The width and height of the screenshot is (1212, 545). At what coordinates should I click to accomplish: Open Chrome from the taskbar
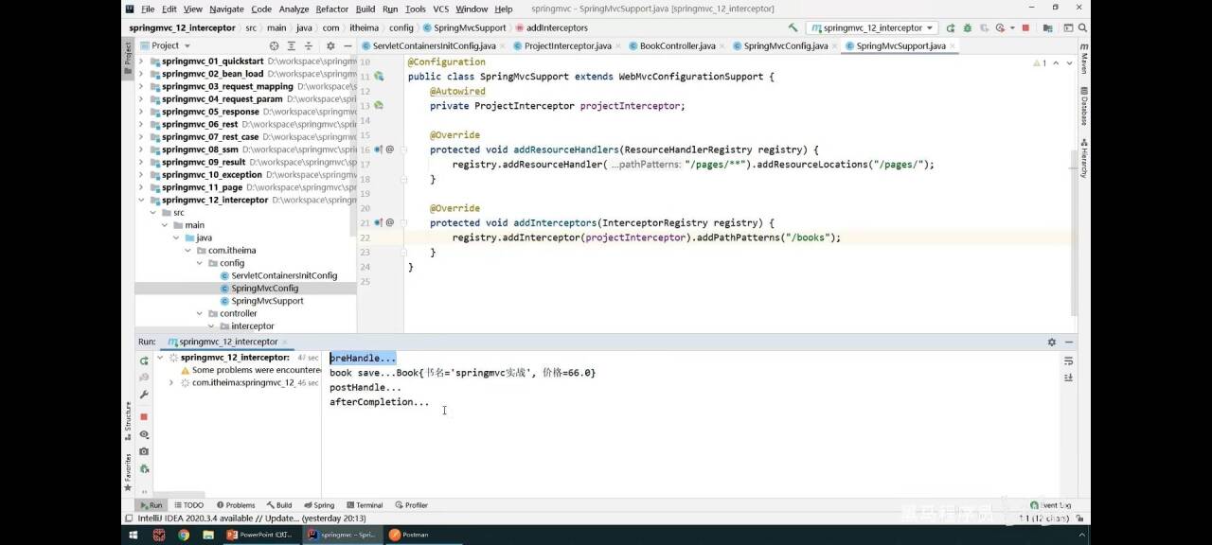coord(184,535)
